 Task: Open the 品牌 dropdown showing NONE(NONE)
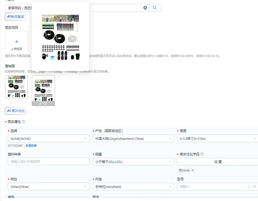point(49,139)
